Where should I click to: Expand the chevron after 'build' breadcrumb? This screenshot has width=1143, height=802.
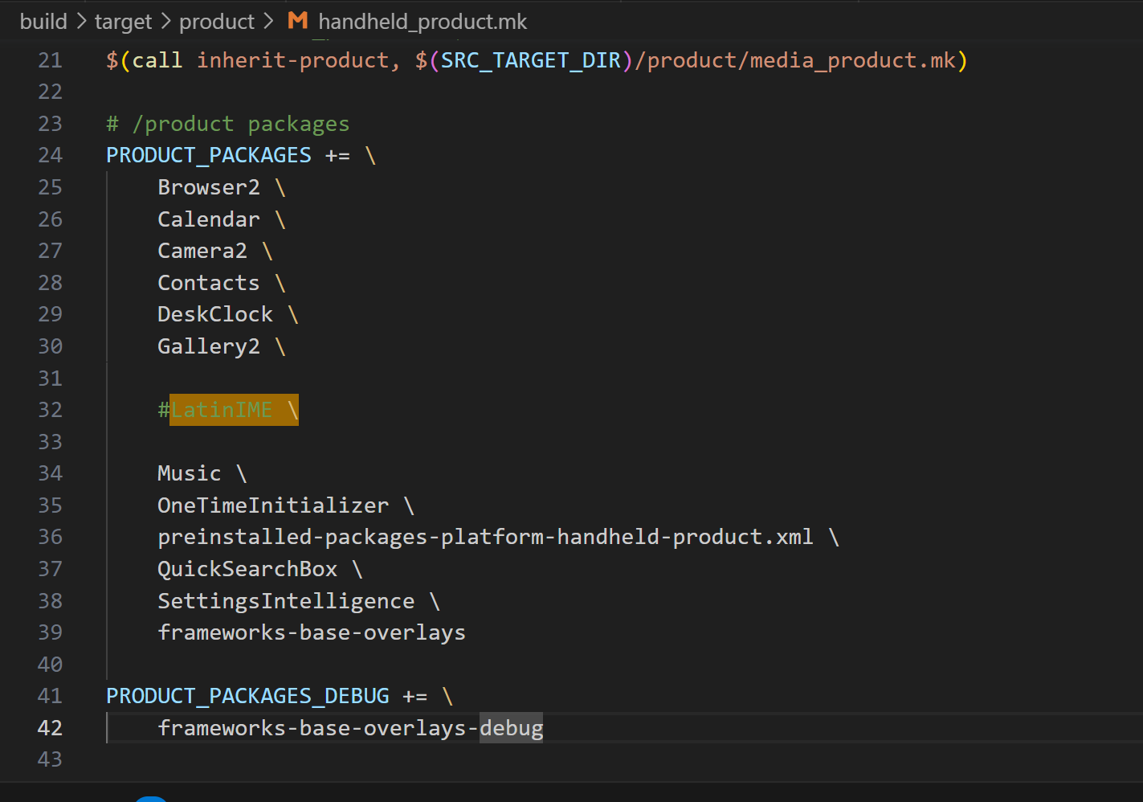81,22
